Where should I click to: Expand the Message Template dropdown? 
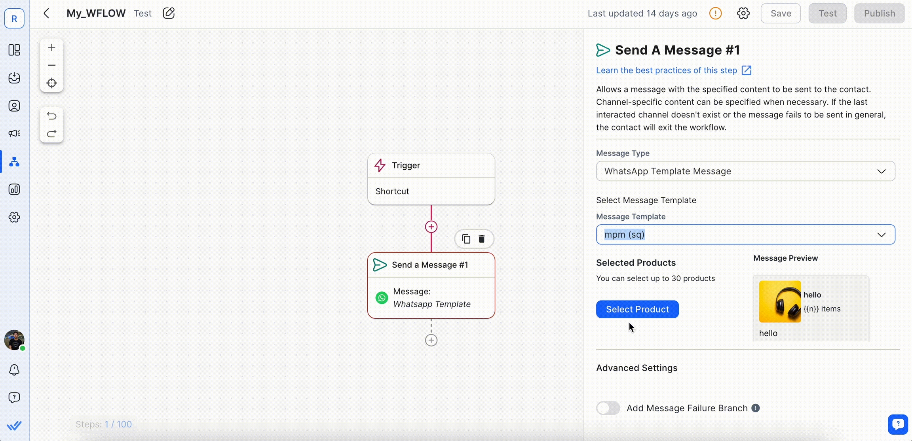pyautogui.click(x=745, y=235)
